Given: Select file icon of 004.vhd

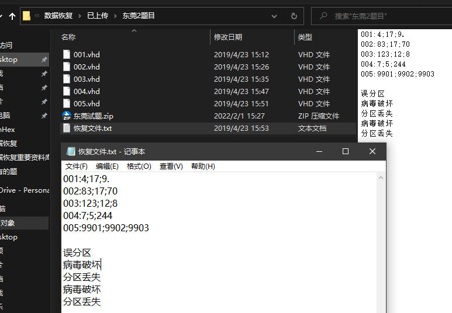Looking at the screenshot, I should pyautogui.click(x=67, y=91).
